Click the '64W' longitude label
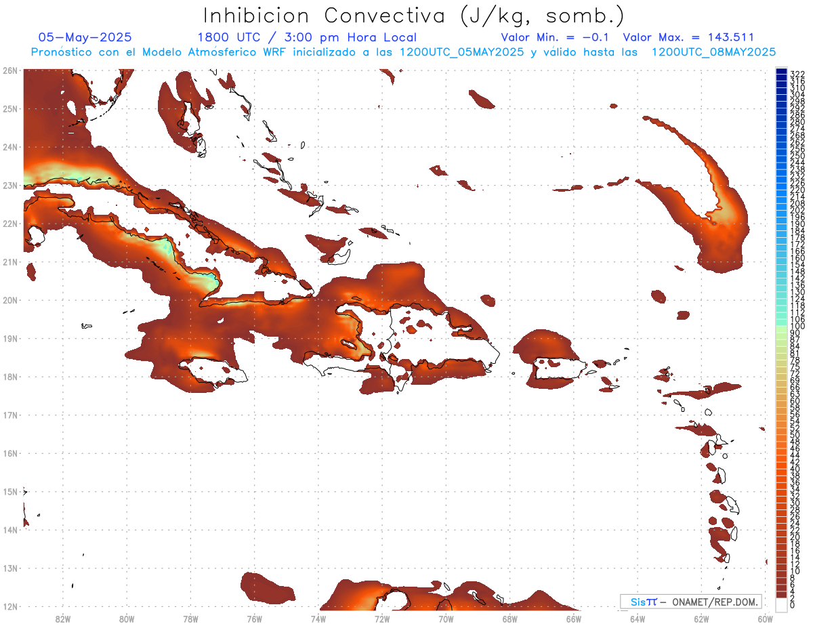Screen dimensions: 813x628 pos(638,619)
